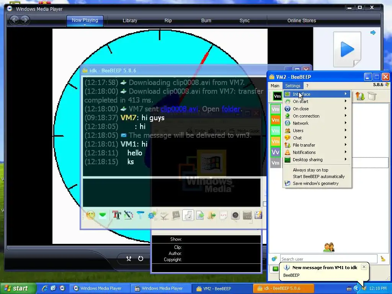Open the clip0008.avi link in chat
This screenshot has height=294, width=392.
(x=179, y=109)
